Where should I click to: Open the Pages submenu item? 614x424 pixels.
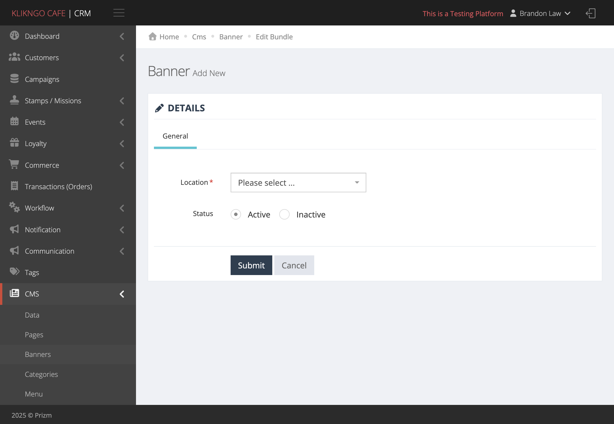point(68,335)
